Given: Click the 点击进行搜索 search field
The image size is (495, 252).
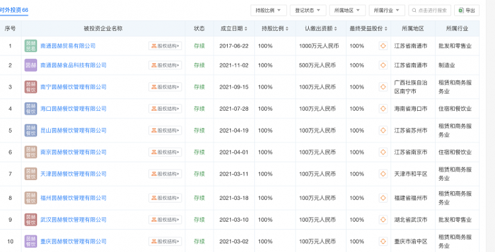Looking at the screenshot, I should point(430,11).
